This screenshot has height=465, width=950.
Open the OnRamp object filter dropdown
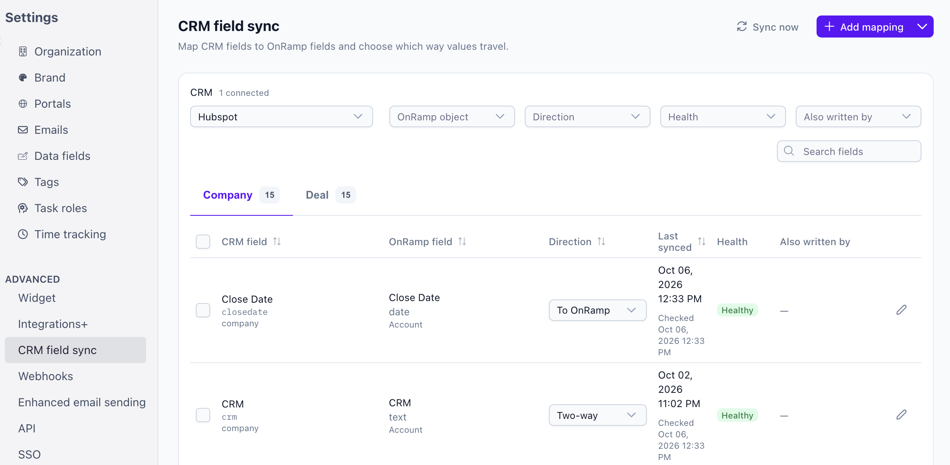(x=452, y=117)
